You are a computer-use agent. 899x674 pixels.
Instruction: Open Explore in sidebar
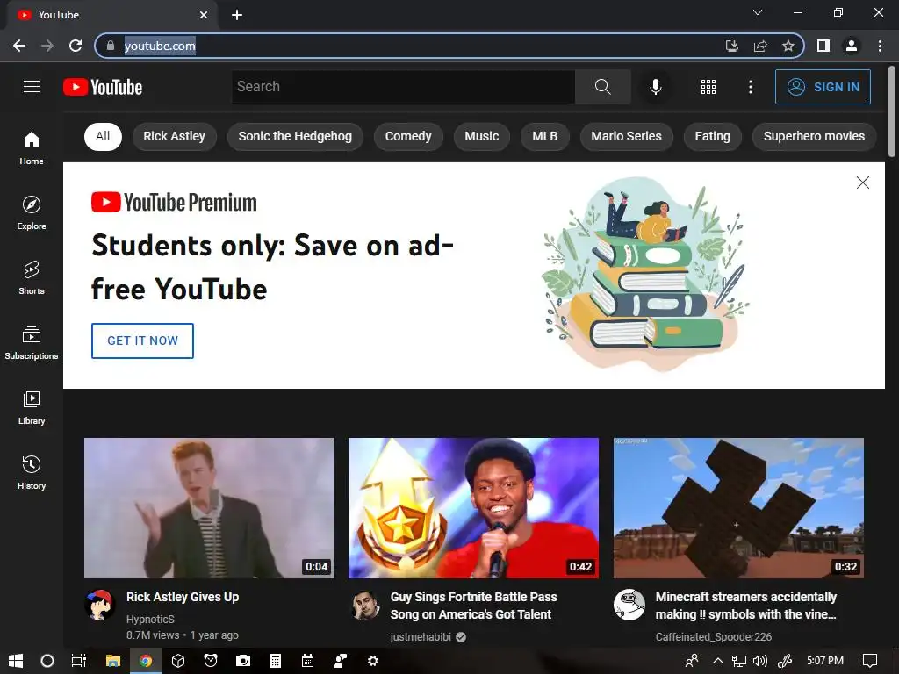pos(32,212)
